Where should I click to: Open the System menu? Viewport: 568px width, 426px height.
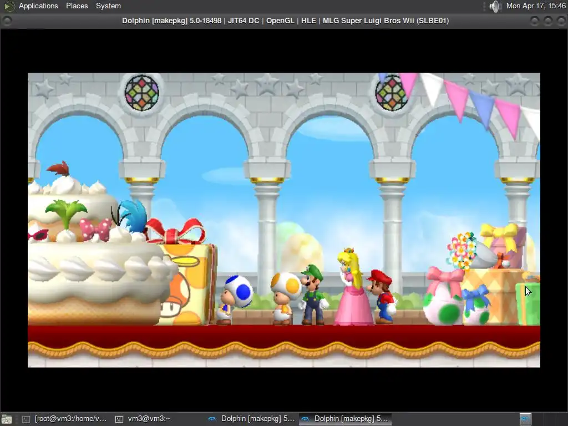point(108,6)
